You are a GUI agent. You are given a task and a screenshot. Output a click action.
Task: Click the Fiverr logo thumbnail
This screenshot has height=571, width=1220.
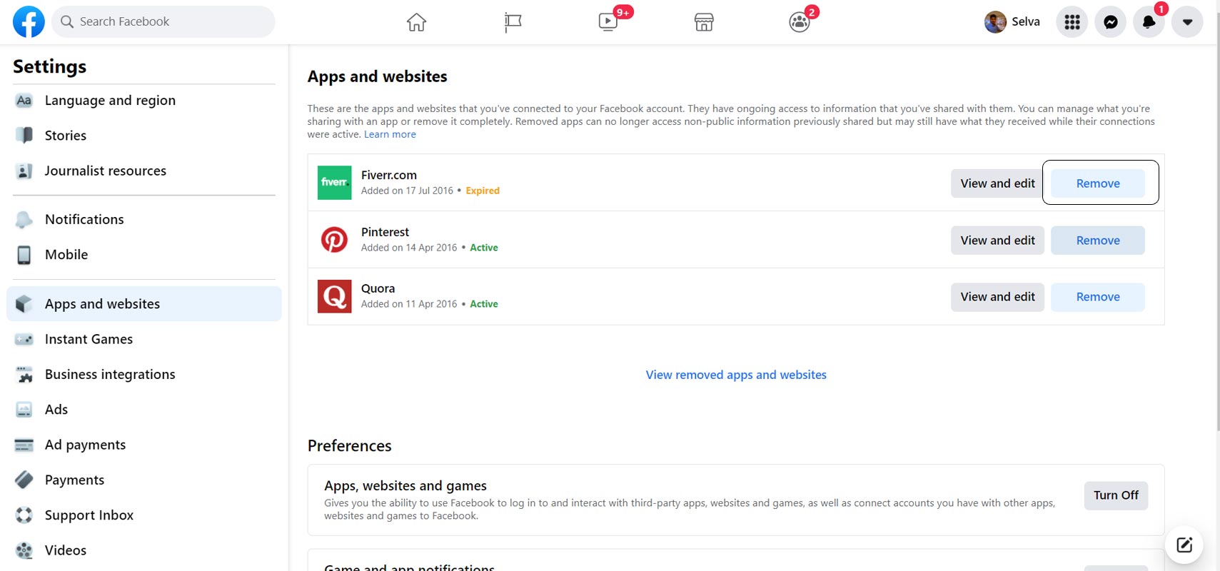click(334, 183)
